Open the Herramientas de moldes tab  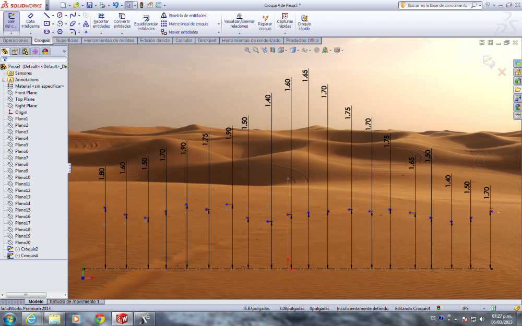109,40
